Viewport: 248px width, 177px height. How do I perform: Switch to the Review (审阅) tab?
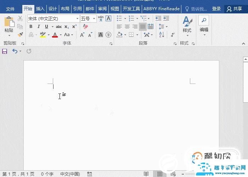pyautogui.click(x=102, y=9)
